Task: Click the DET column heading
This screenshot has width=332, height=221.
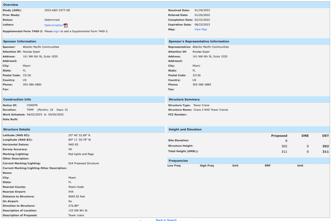Action: click(326, 136)
